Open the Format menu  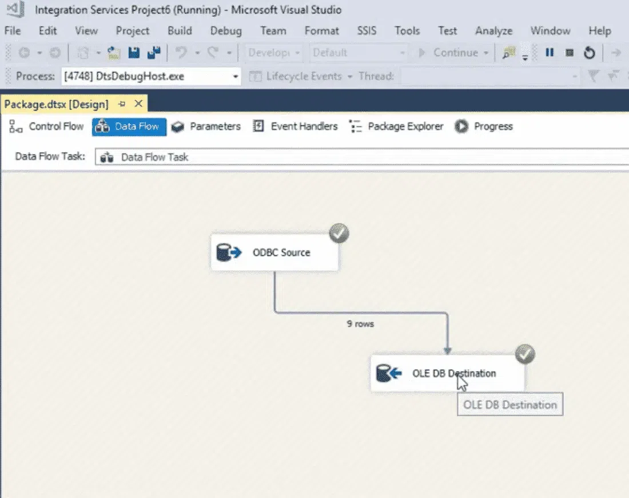pyautogui.click(x=322, y=31)
